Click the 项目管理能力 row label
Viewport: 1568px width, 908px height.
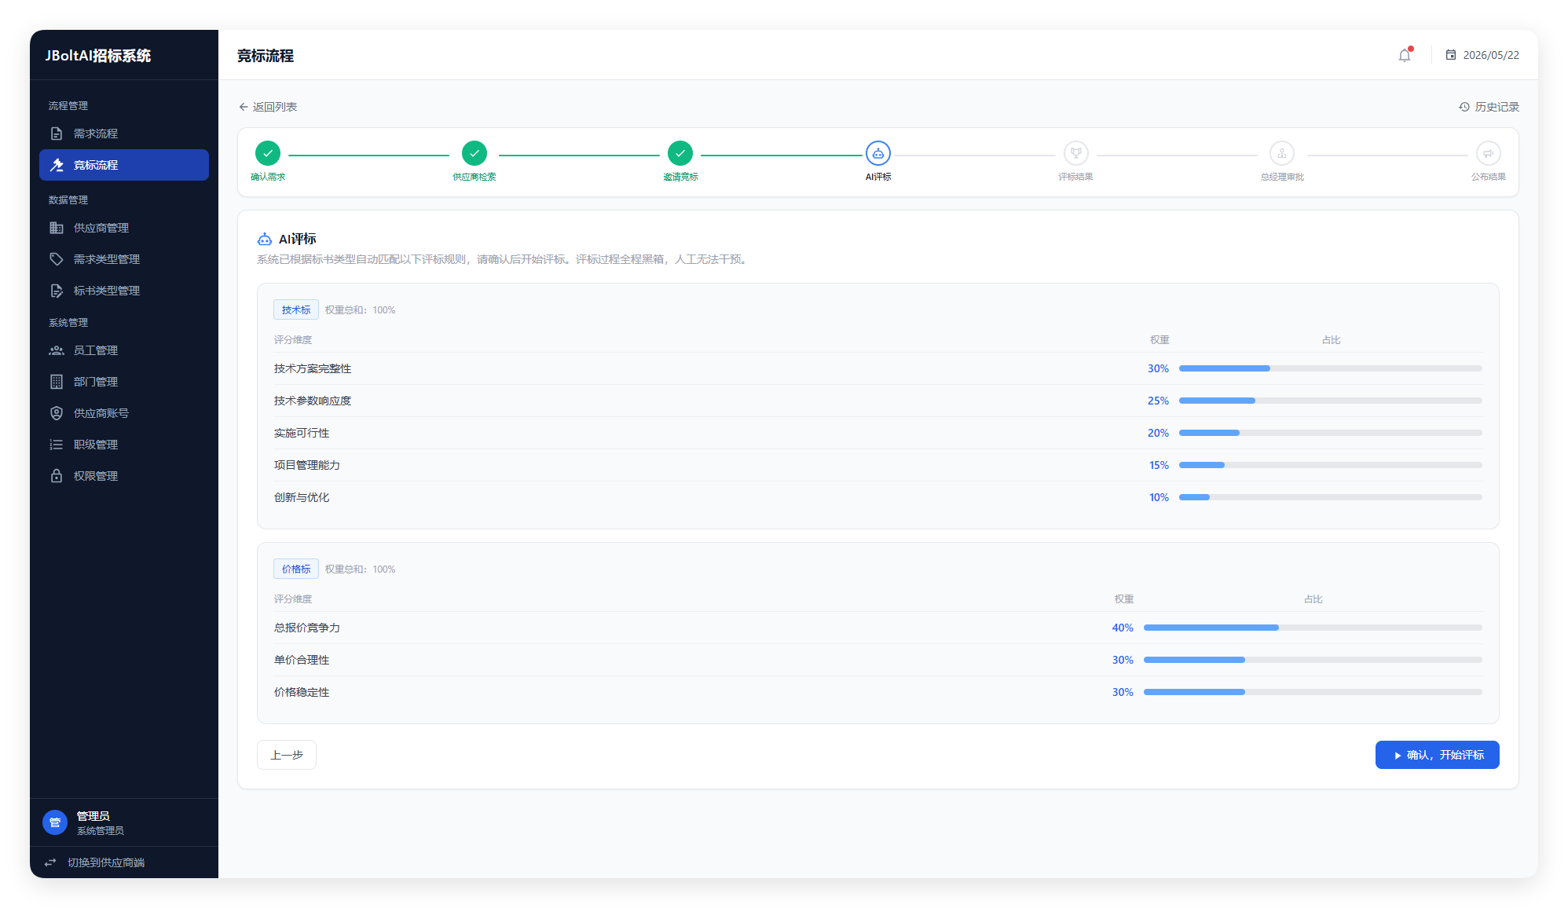[307, 465]
